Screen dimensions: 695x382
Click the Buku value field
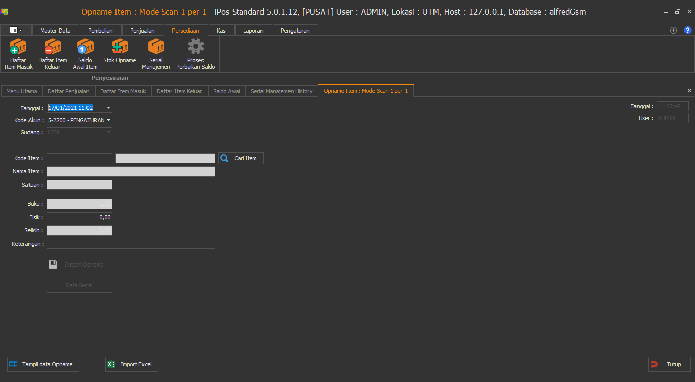[x=79, y=204]
